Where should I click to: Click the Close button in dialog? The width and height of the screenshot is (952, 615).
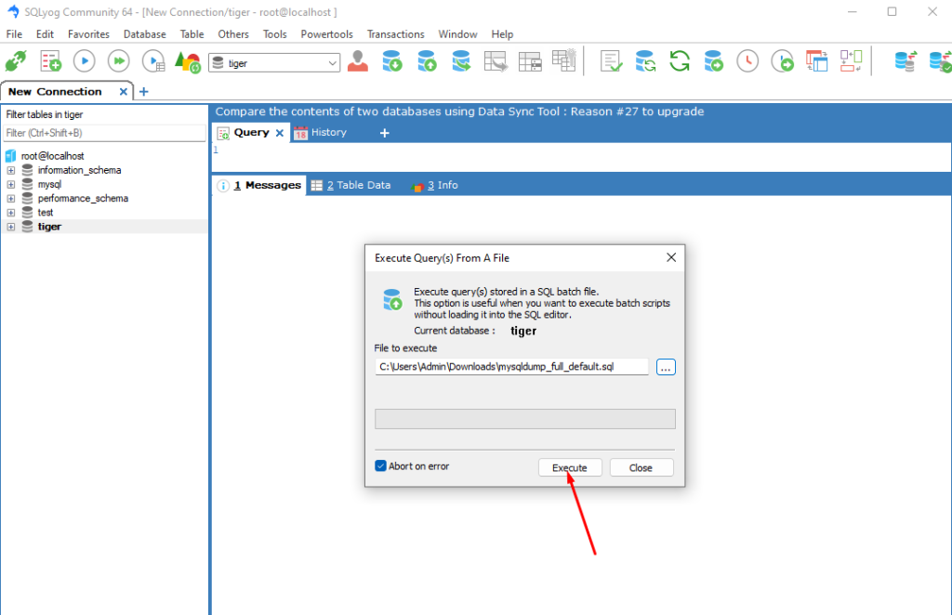641,467
